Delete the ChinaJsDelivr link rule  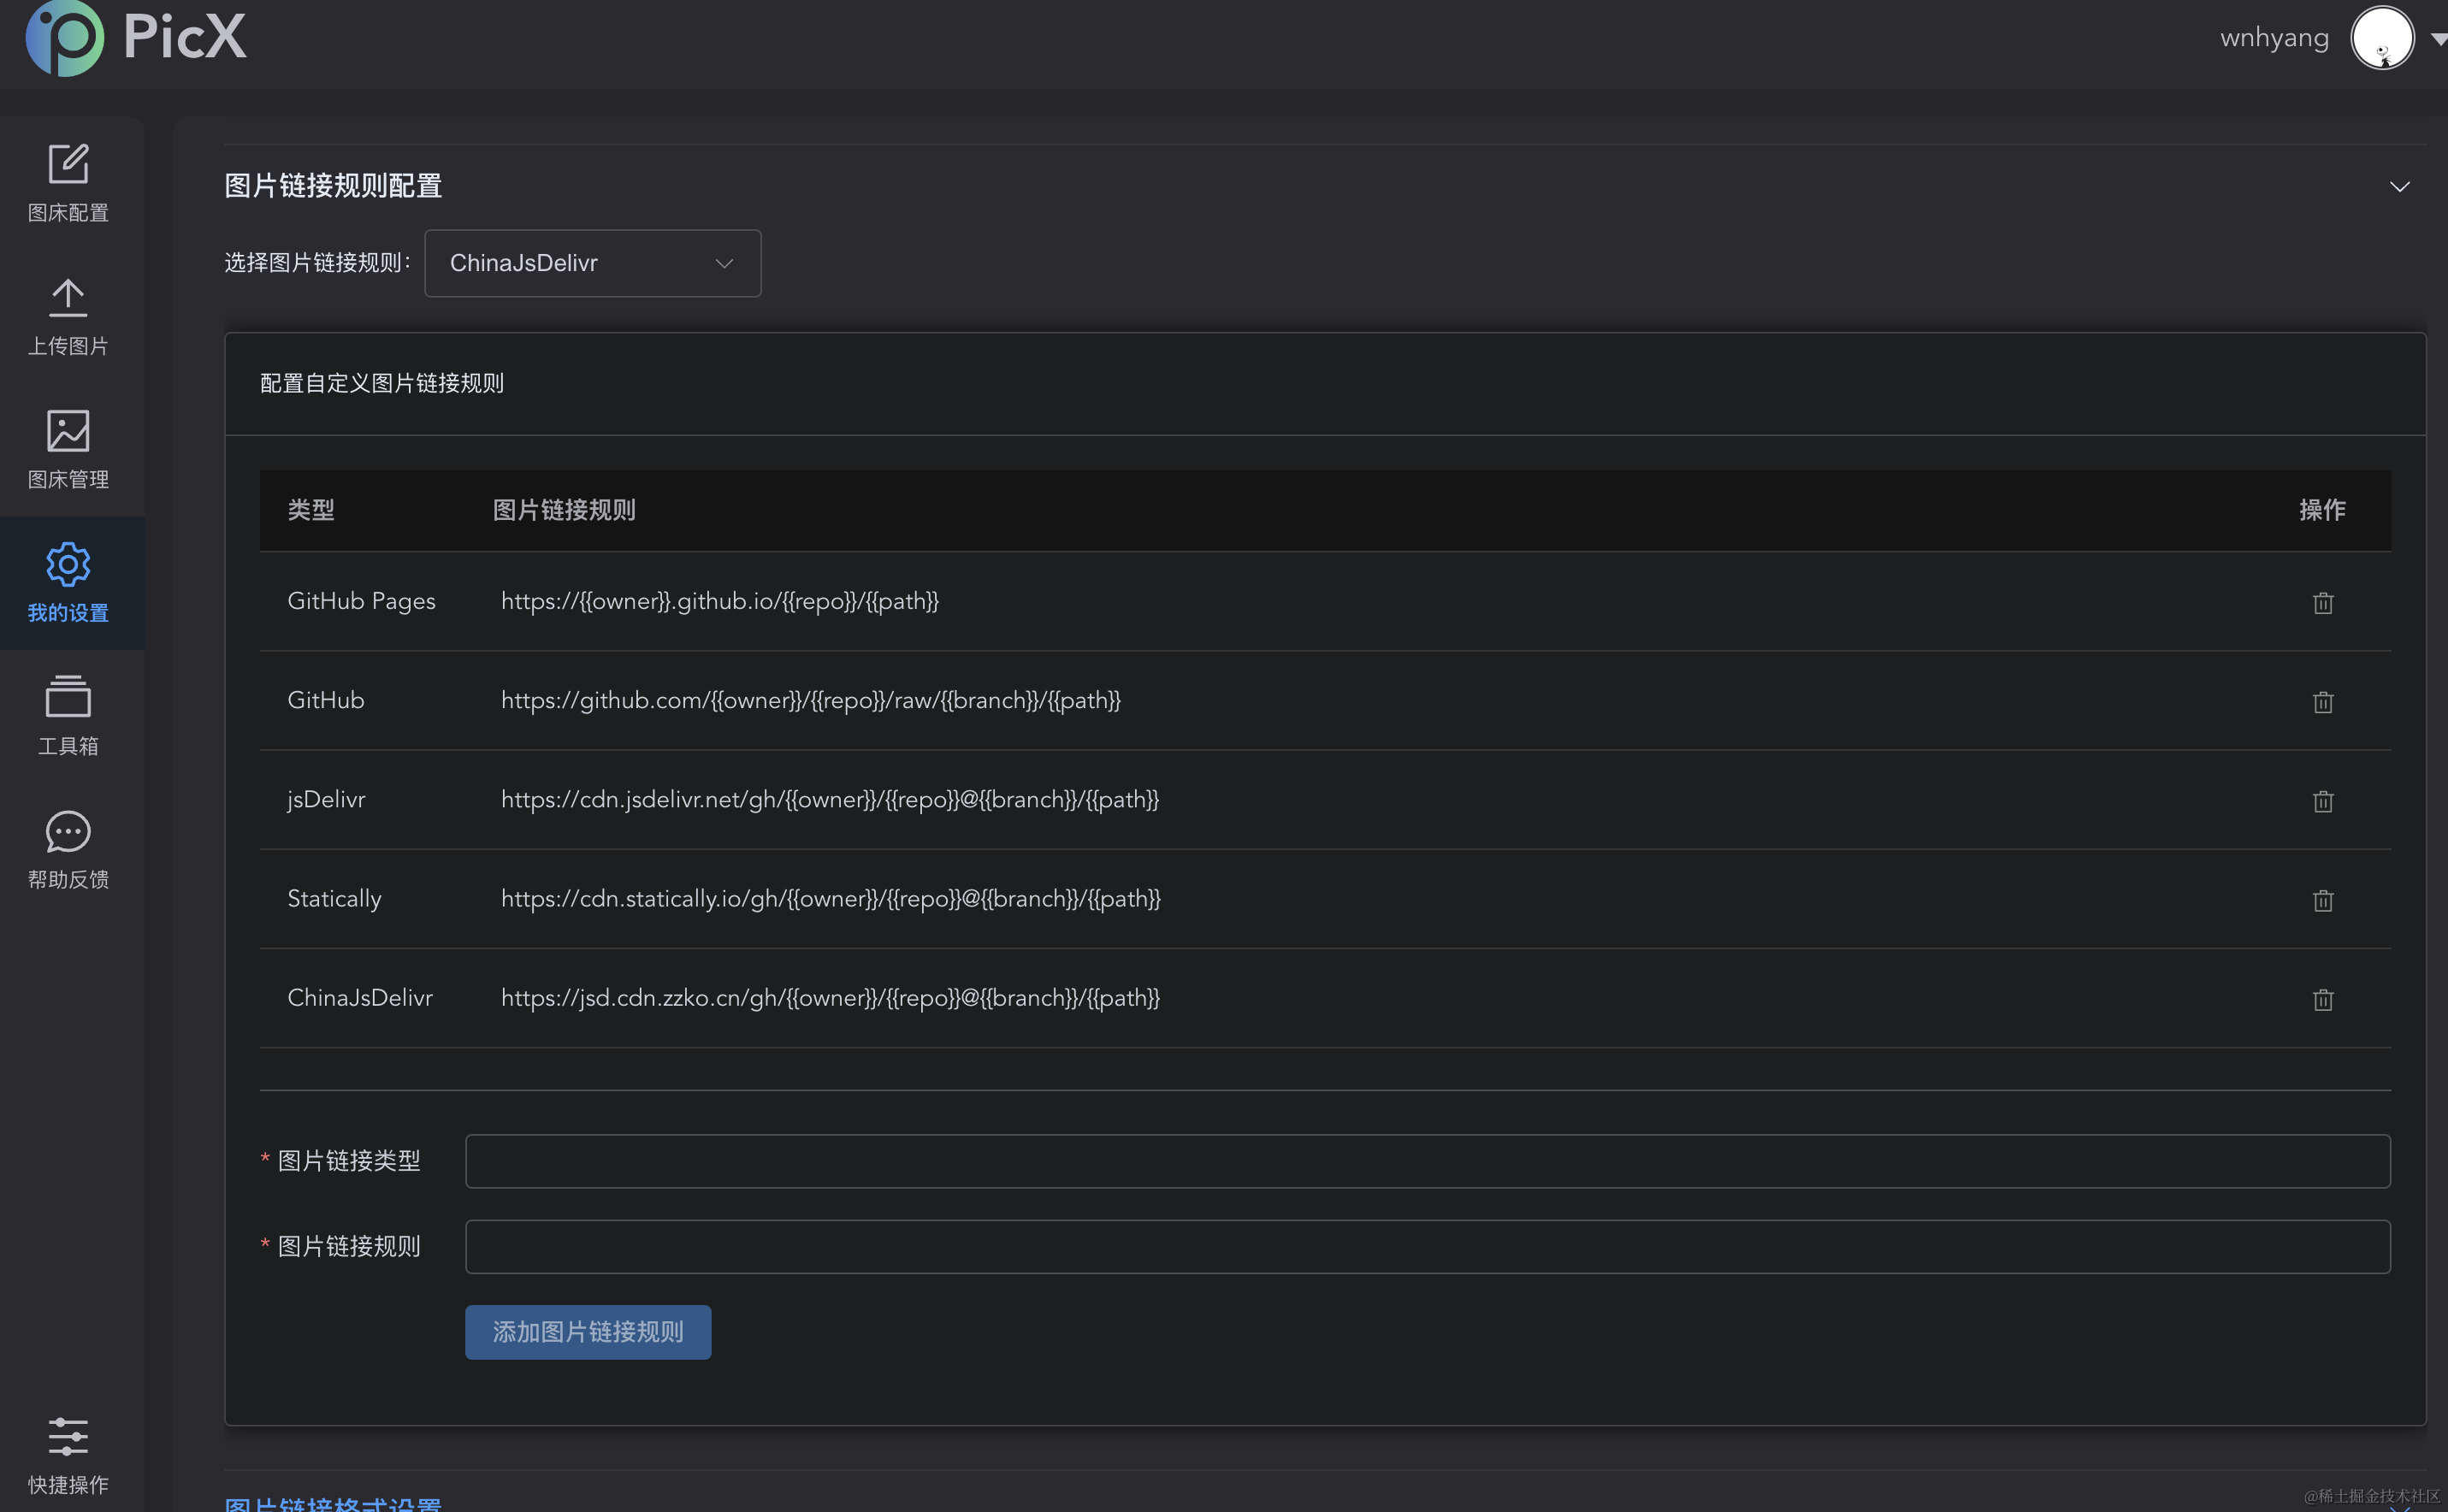pyautogui.click(x=2323, y=999)
